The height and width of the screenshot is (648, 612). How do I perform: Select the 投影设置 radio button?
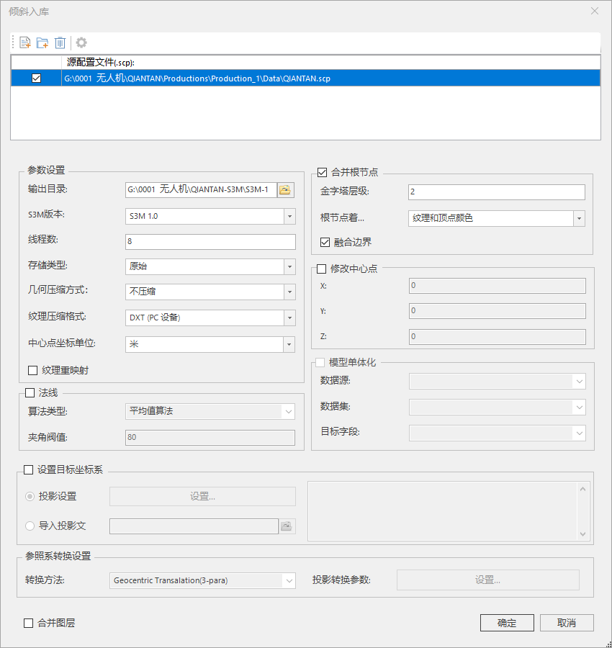click(x=30, y=496)
